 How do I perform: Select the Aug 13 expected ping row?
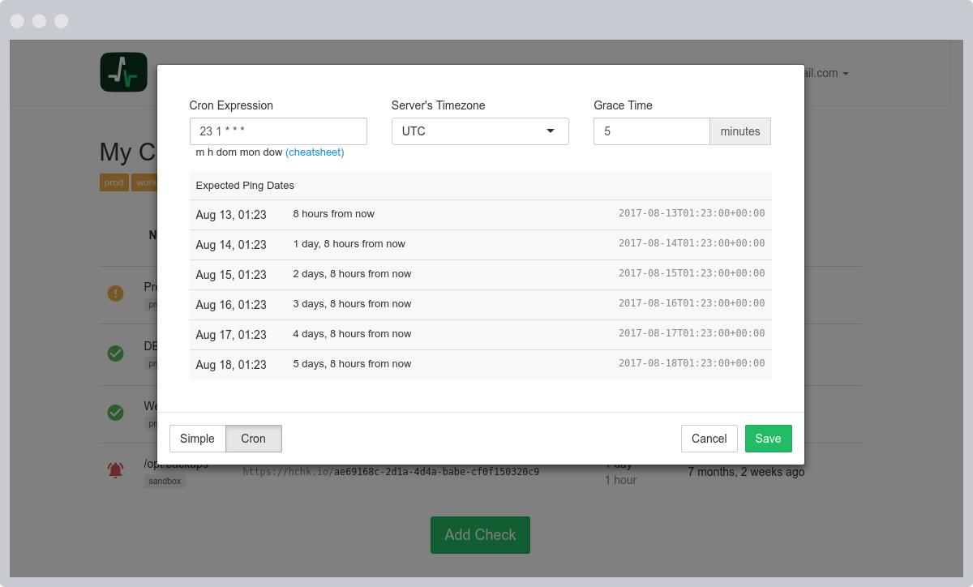(480, 213)
